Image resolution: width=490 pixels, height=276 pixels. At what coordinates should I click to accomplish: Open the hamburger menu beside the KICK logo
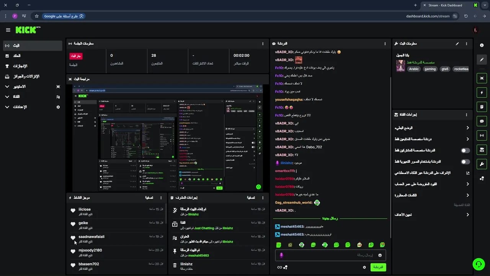(x=8, y=30)
